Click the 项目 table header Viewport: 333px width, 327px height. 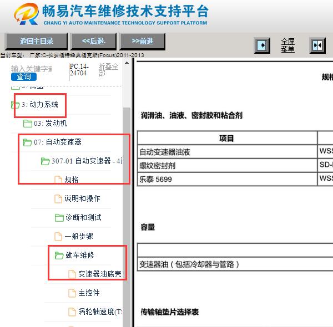pyautogui.click(x=227, y=138)
